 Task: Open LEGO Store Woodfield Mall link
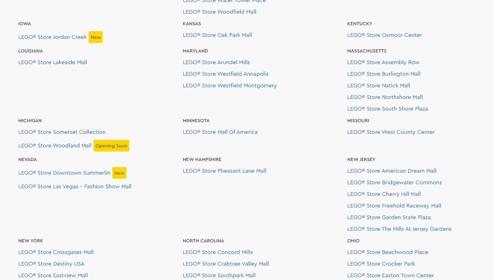click(x=219, y=12)
